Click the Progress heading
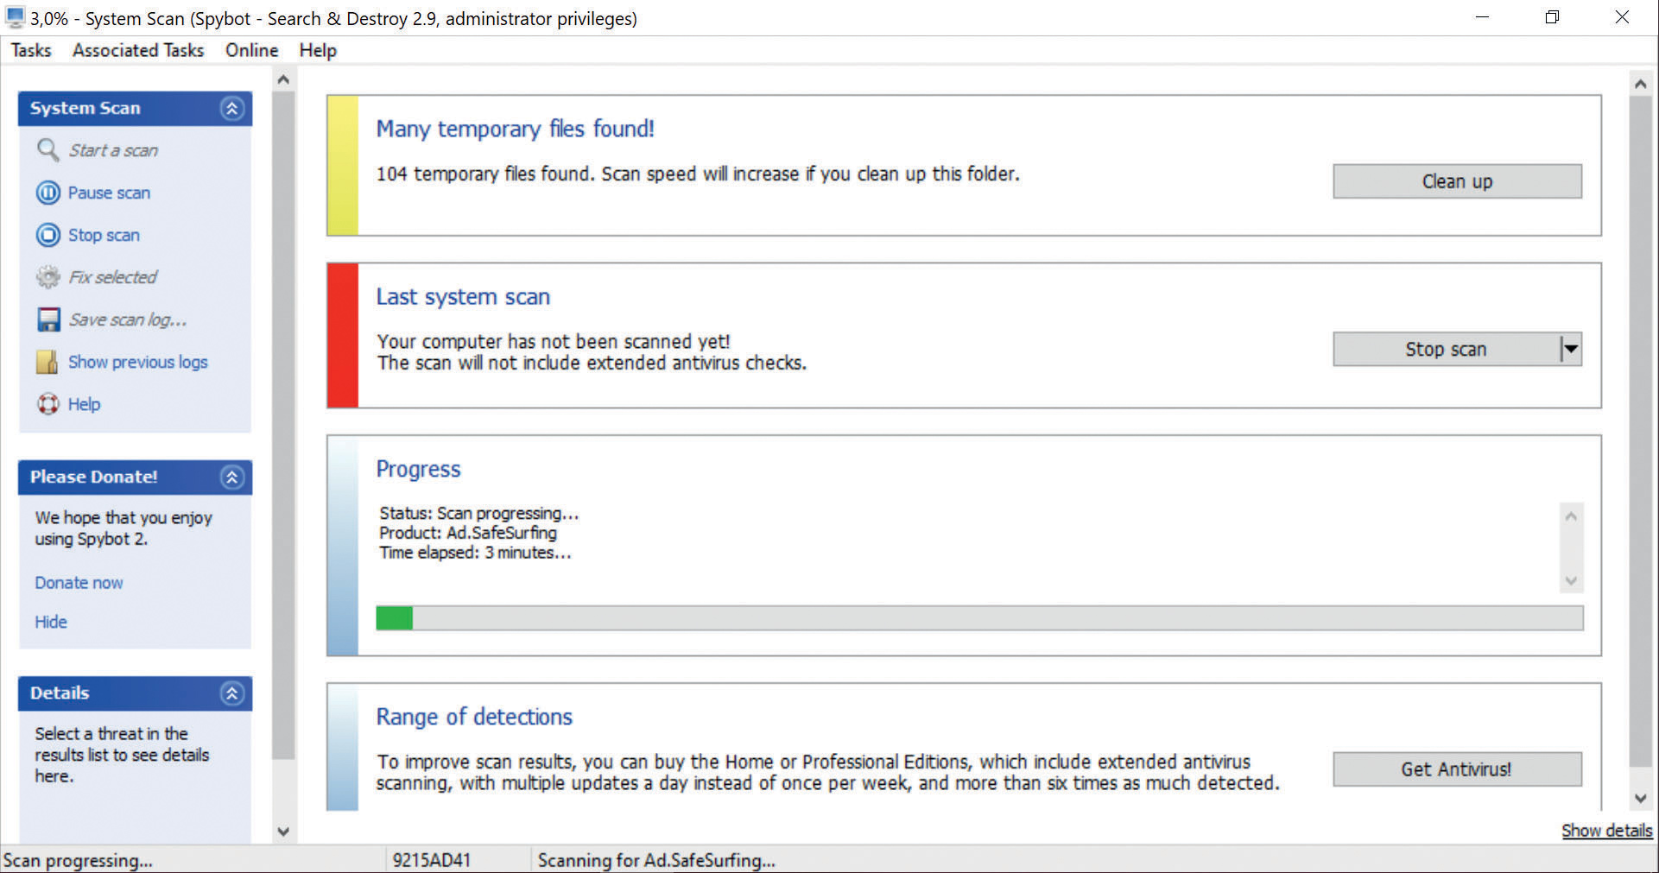The width and height of the screenshot is (1659, 873). [418, 469]
